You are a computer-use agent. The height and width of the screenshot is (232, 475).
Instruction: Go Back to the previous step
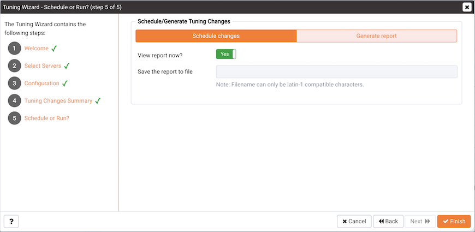coord(388,222)
